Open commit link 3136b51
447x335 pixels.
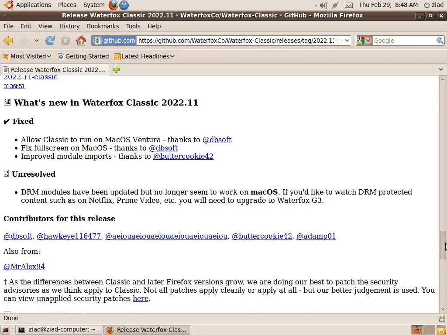click(14, 86)
